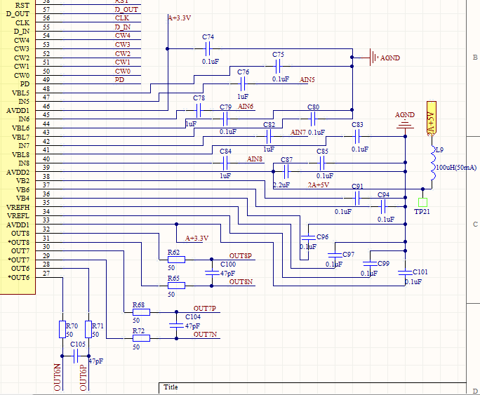480x395 pixels.
Task: Select resistor R72 body
Action: click(141, 338)
